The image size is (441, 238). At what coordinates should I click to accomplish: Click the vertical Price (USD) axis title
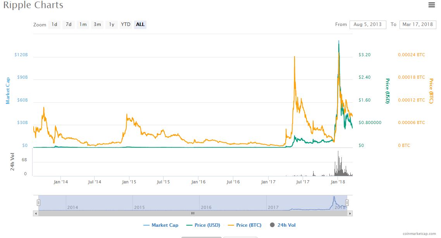point(388,91)
